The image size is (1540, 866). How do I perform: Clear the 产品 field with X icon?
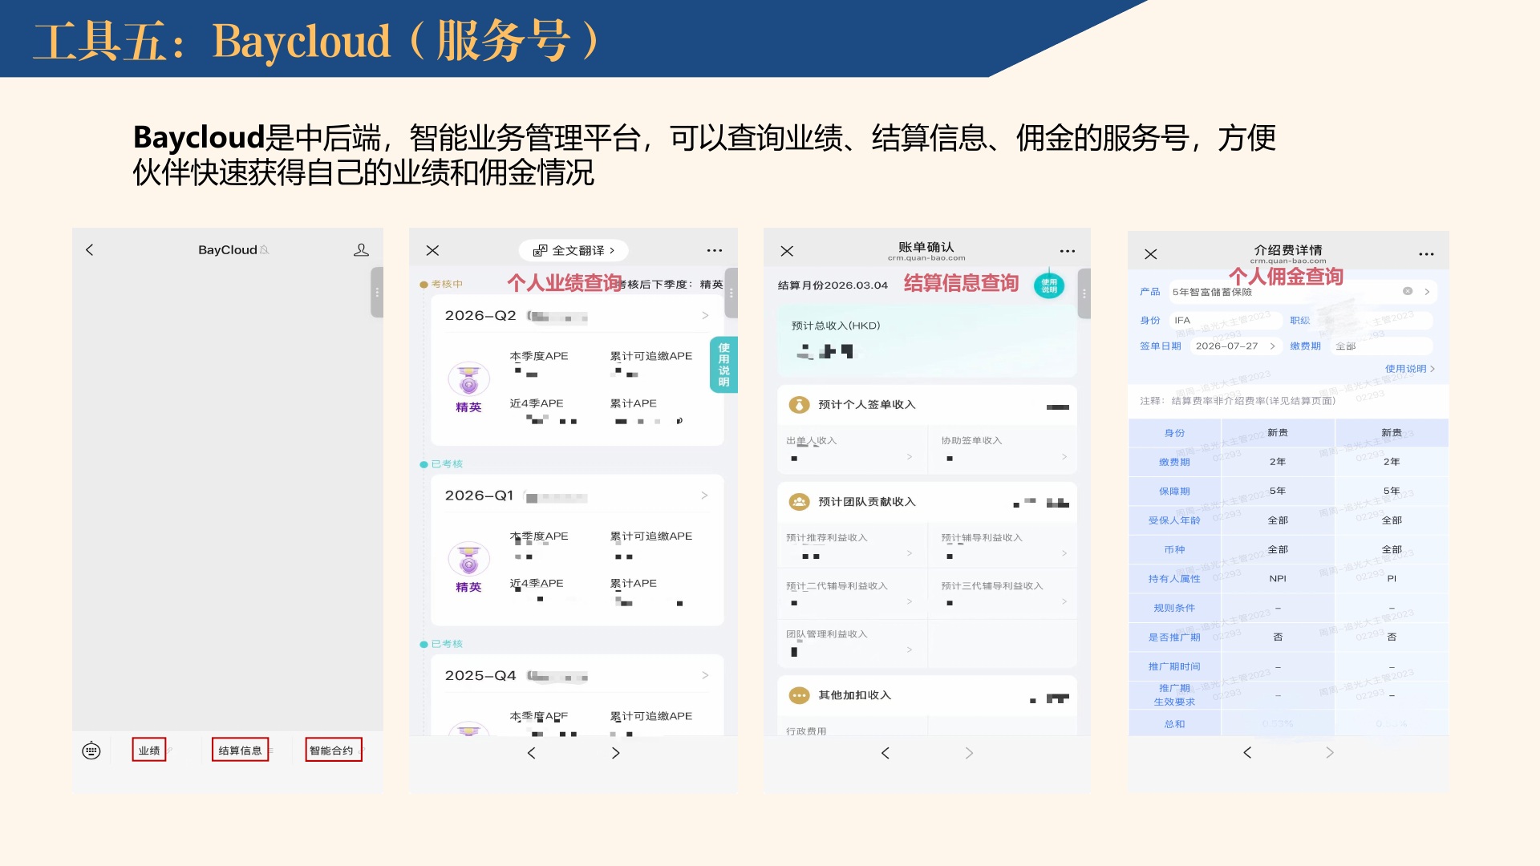pos(1408,291)
